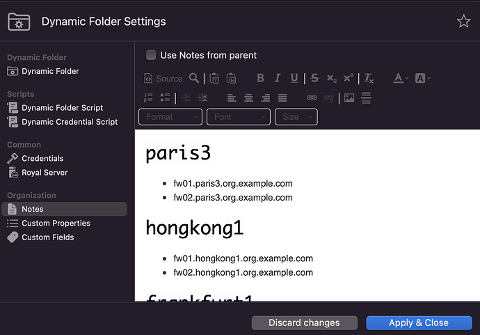Select Custom Properties in the sidebar

click(56, 224)
